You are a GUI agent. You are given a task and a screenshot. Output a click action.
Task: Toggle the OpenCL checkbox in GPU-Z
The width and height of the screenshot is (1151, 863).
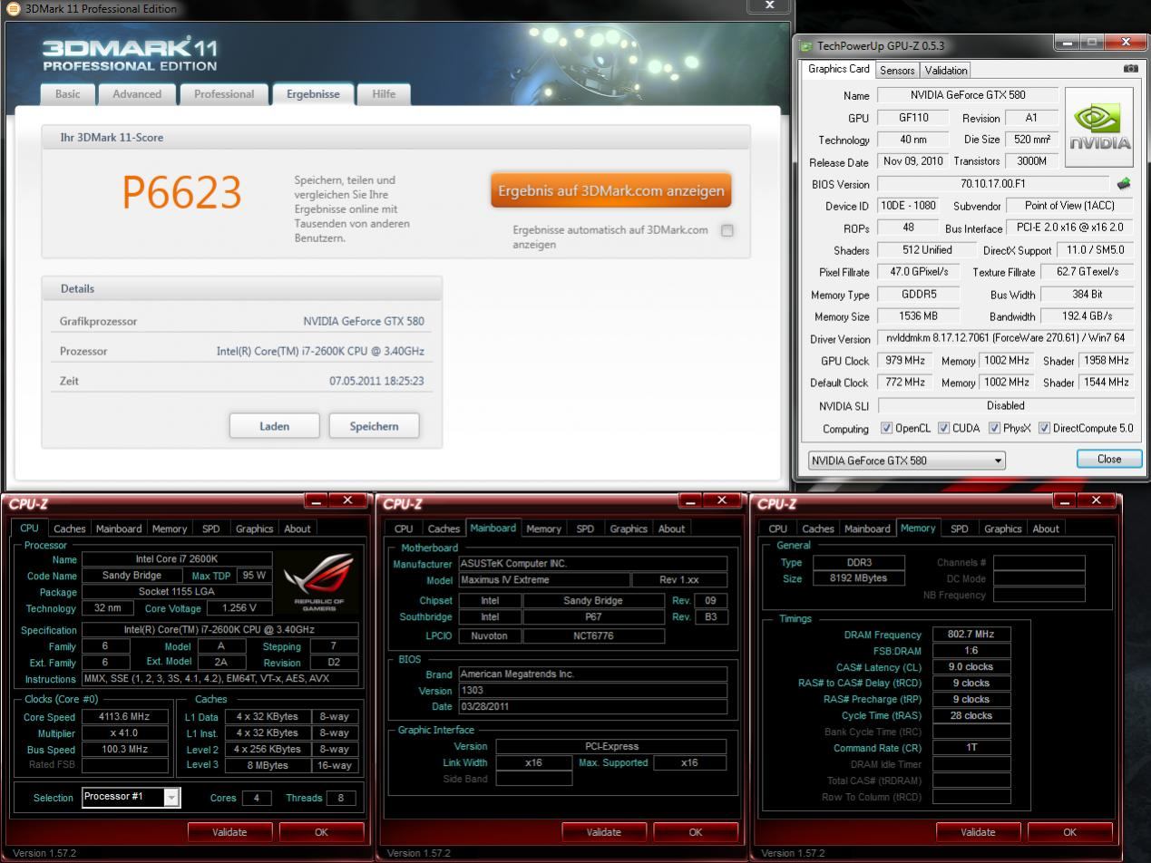(887, 428)
